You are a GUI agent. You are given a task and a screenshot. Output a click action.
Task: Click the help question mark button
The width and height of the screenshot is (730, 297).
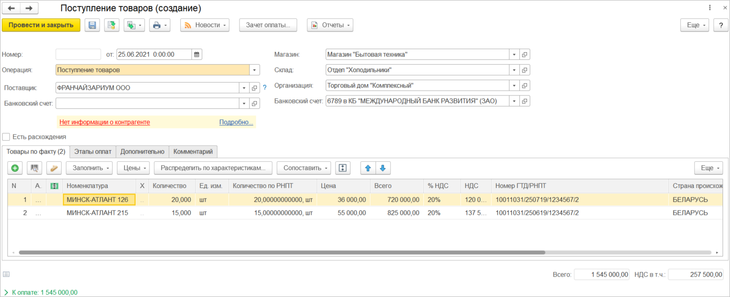pyautogui.click(x=721, y=25)
